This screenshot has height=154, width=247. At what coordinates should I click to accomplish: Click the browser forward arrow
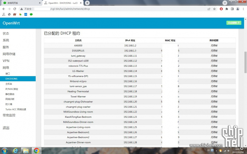(x=9, y=9)
